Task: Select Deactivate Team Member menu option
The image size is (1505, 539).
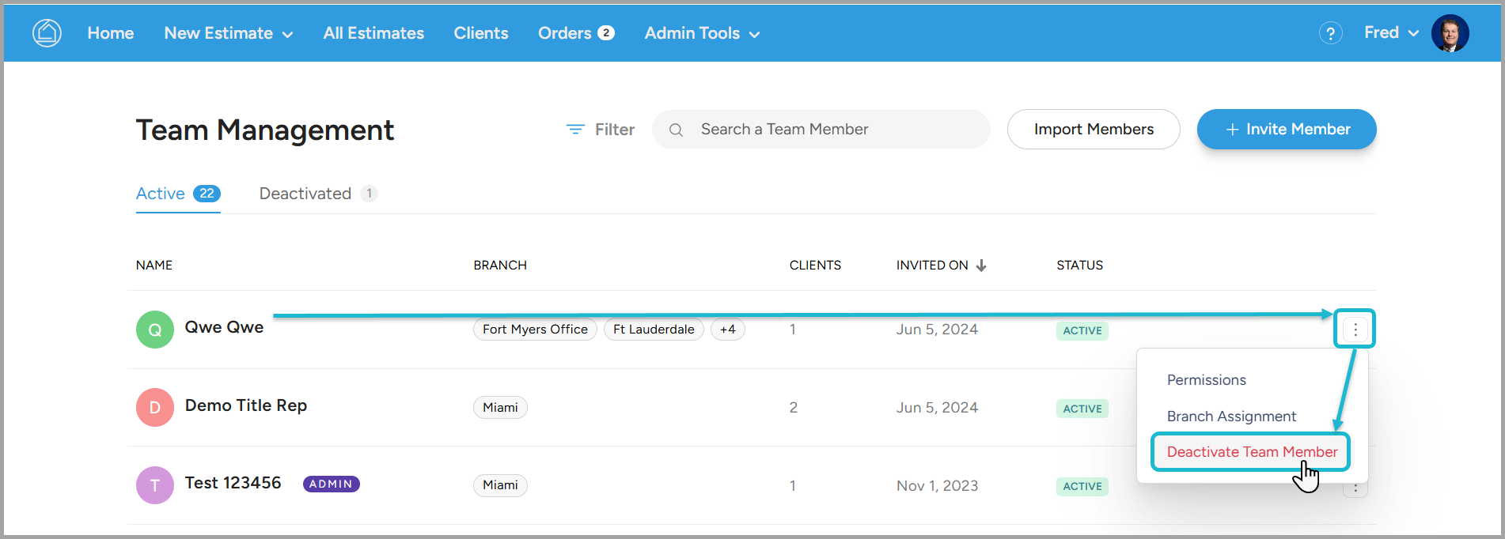Action: point(1251,452)
